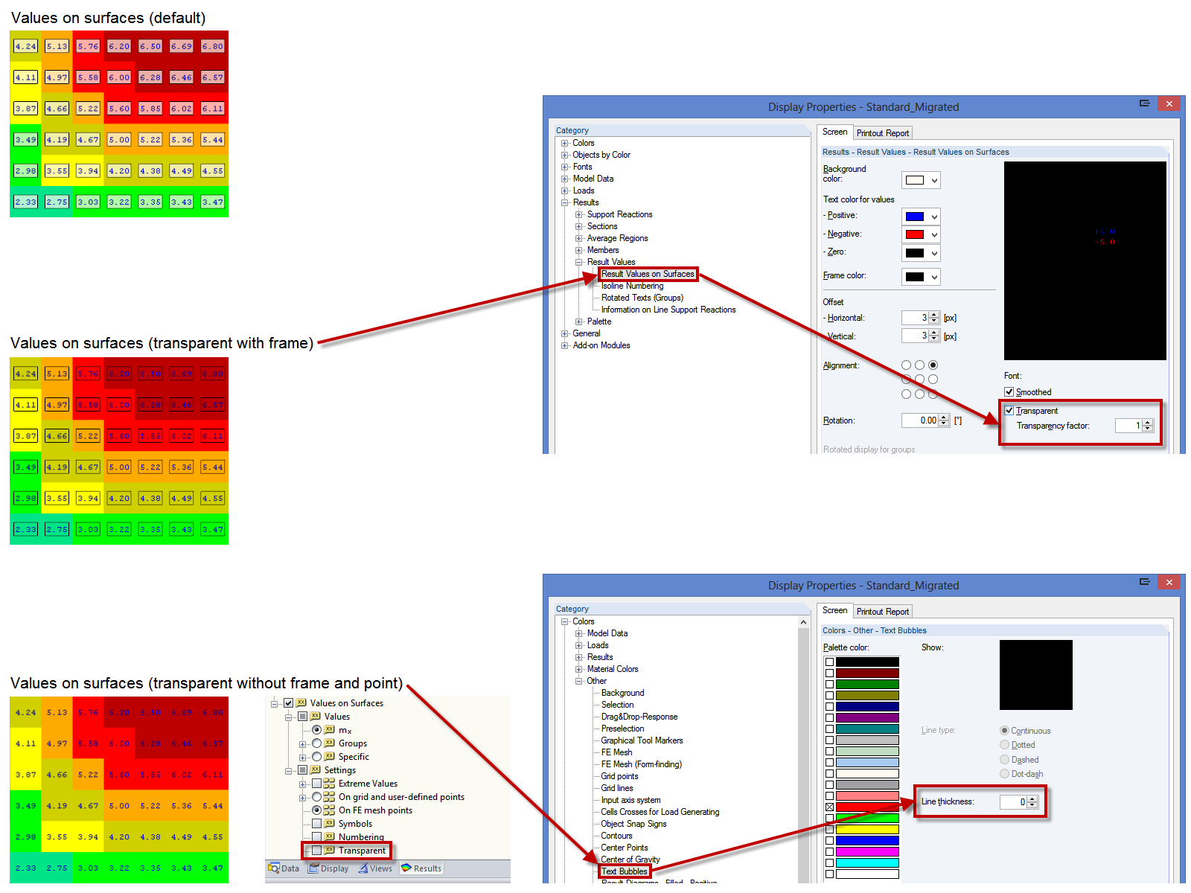This screenshot has width=1191, height=893.
Task: Click the bubble icon beside Values on Surfaces
Action: [301, 702]
